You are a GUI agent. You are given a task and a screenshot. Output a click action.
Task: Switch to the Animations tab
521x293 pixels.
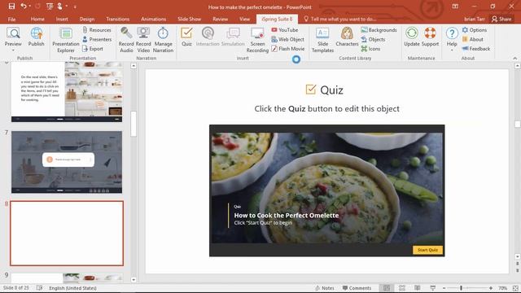point(153,19)
